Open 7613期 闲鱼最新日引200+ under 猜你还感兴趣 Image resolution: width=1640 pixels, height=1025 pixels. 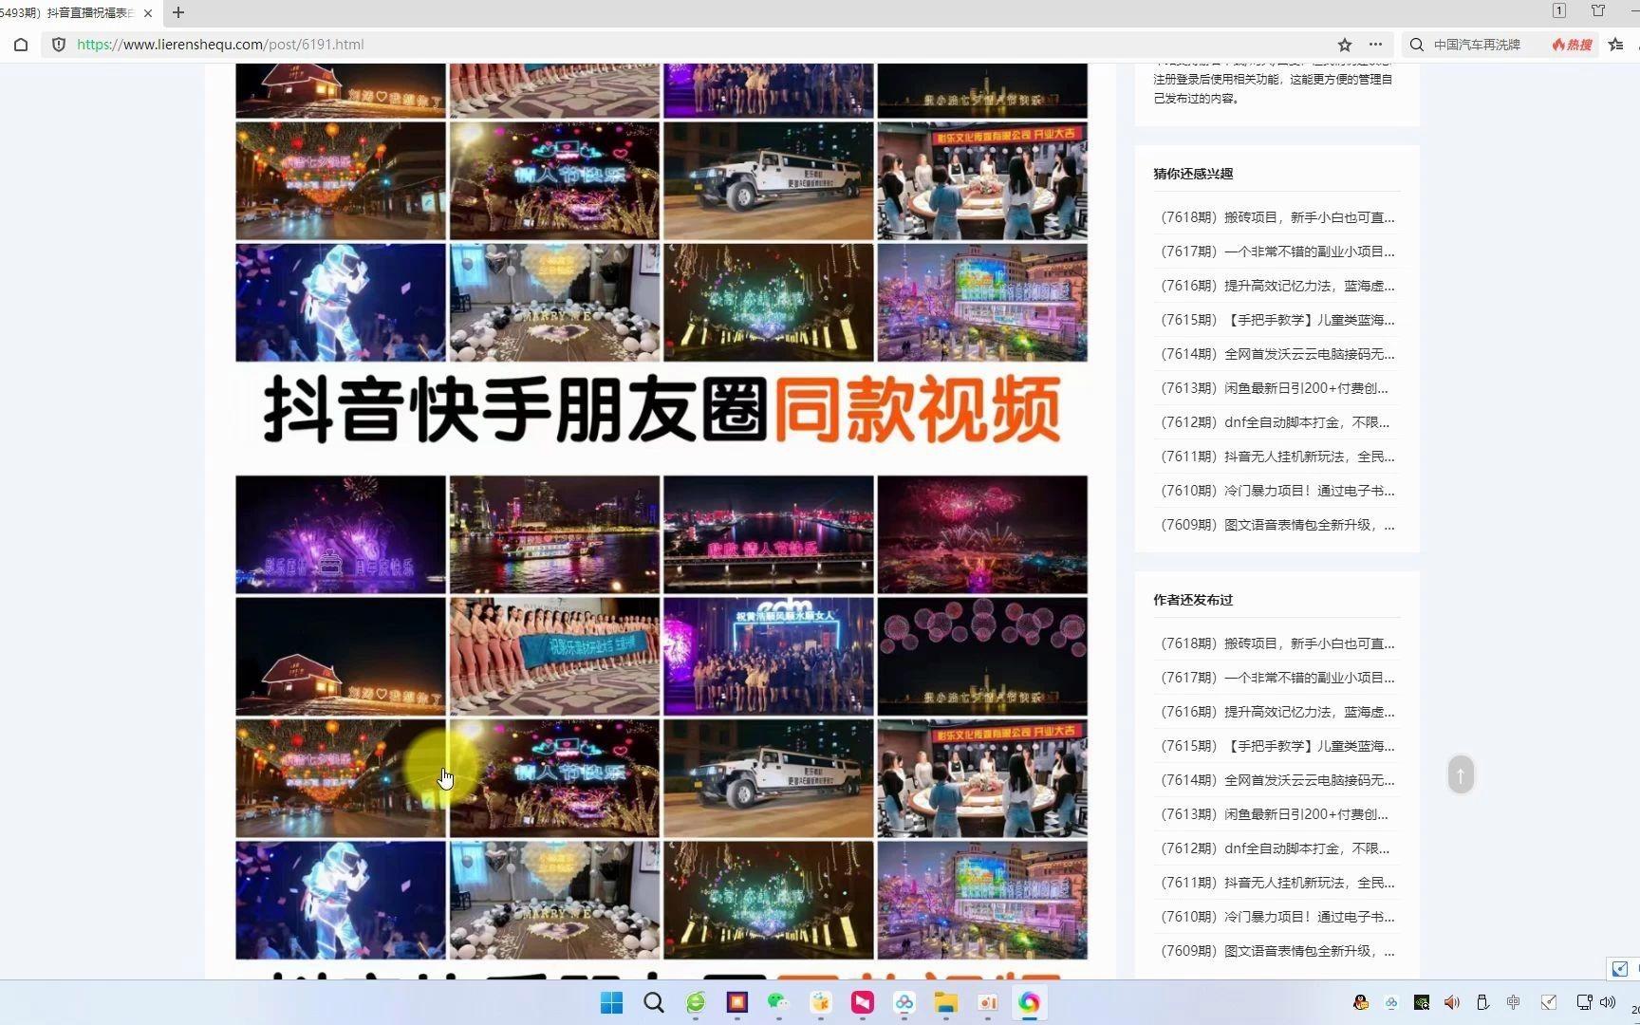pyautogui.click(x=1275, y=388)
